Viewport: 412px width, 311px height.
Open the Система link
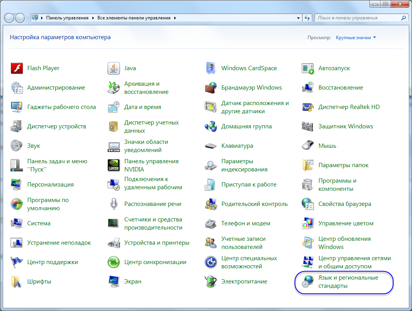(38, 223)
